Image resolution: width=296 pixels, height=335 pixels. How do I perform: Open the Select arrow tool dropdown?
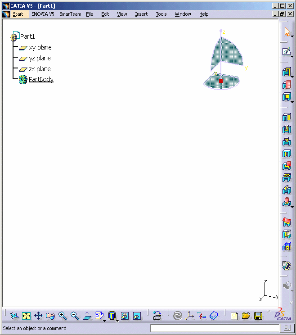[x=292, y=36]
